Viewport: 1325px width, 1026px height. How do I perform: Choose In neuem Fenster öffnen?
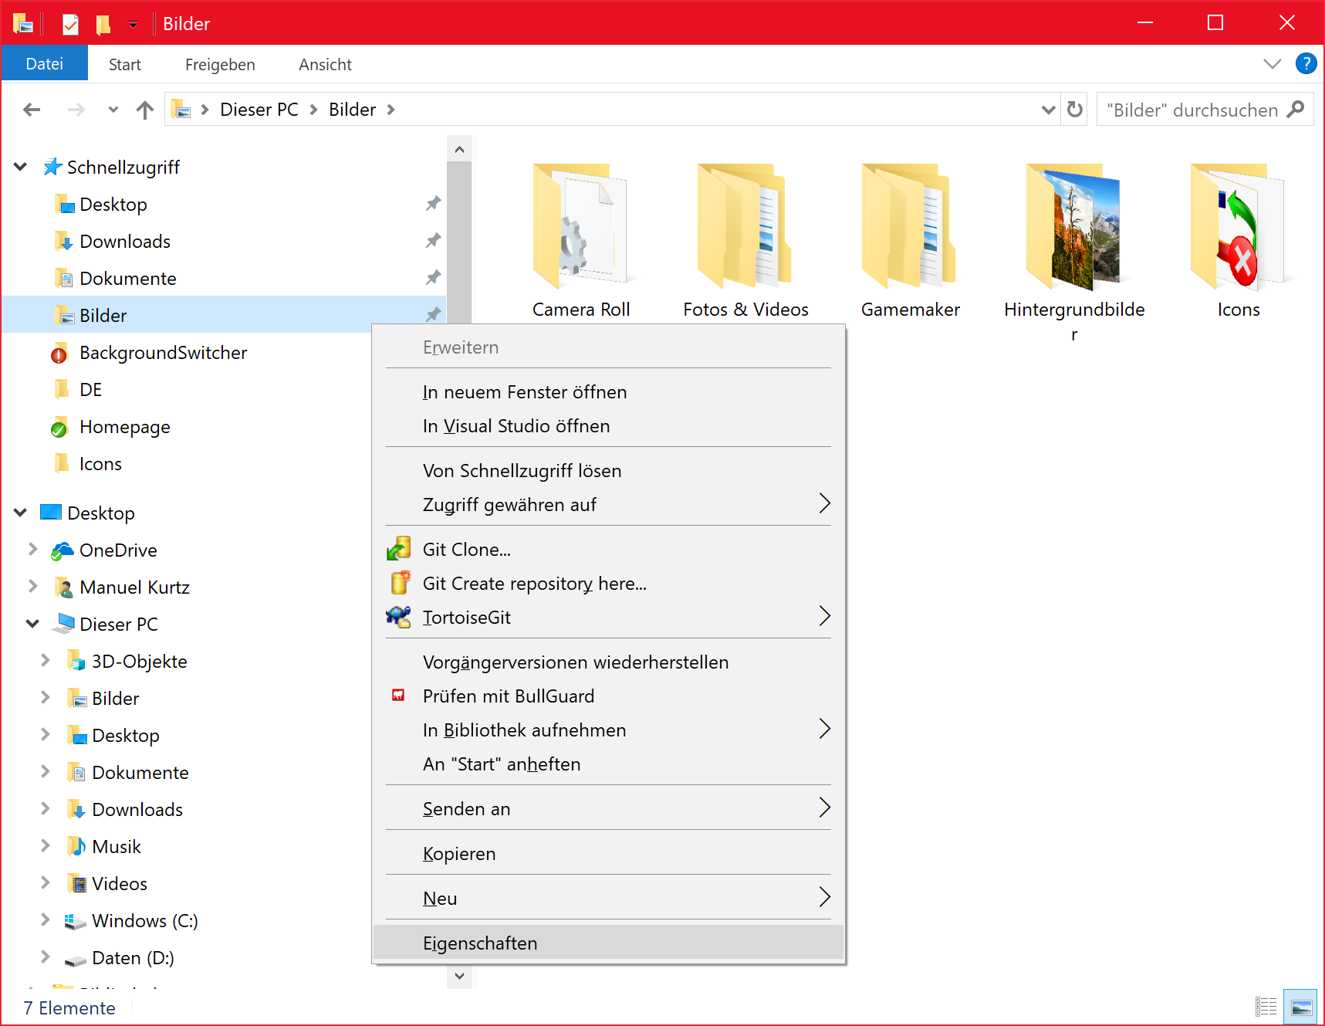608,391
